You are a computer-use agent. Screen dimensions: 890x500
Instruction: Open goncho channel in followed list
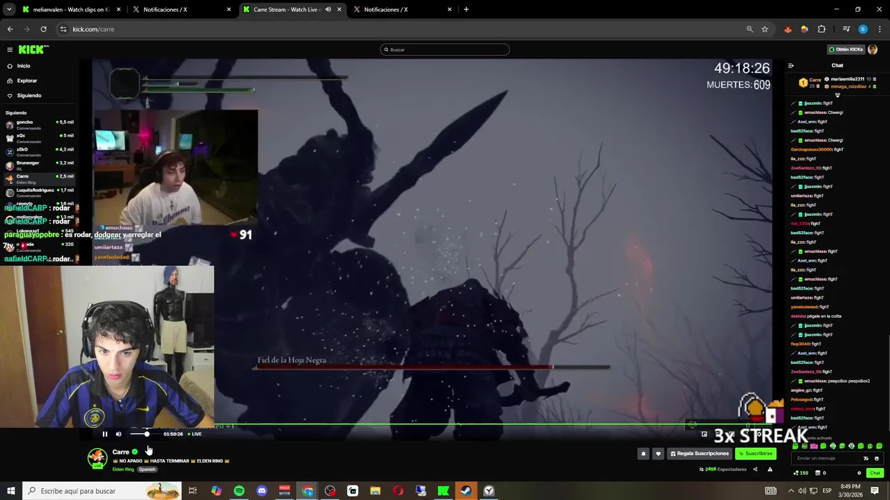click(x=40, y=124)
